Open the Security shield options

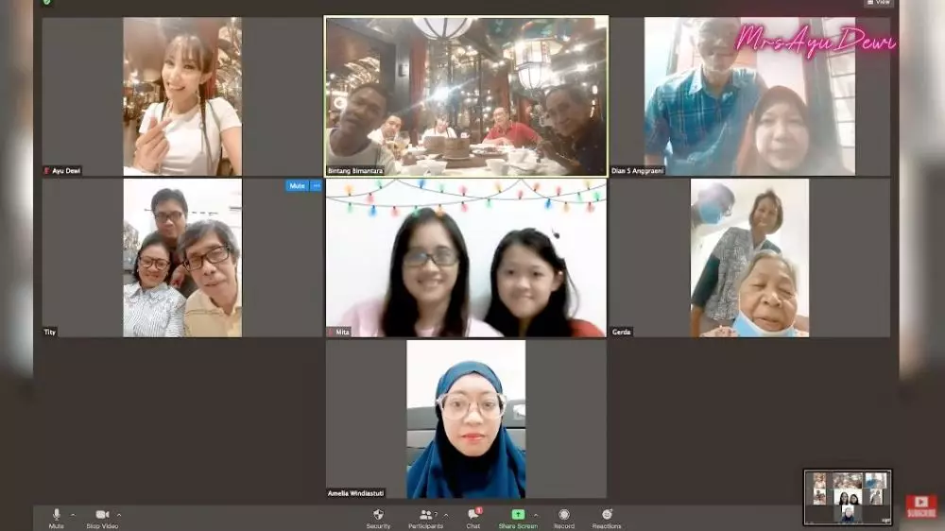click(378, 519)
